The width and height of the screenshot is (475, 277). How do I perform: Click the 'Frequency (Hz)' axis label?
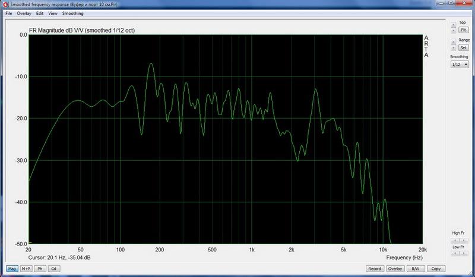click(x=404, y=257)
